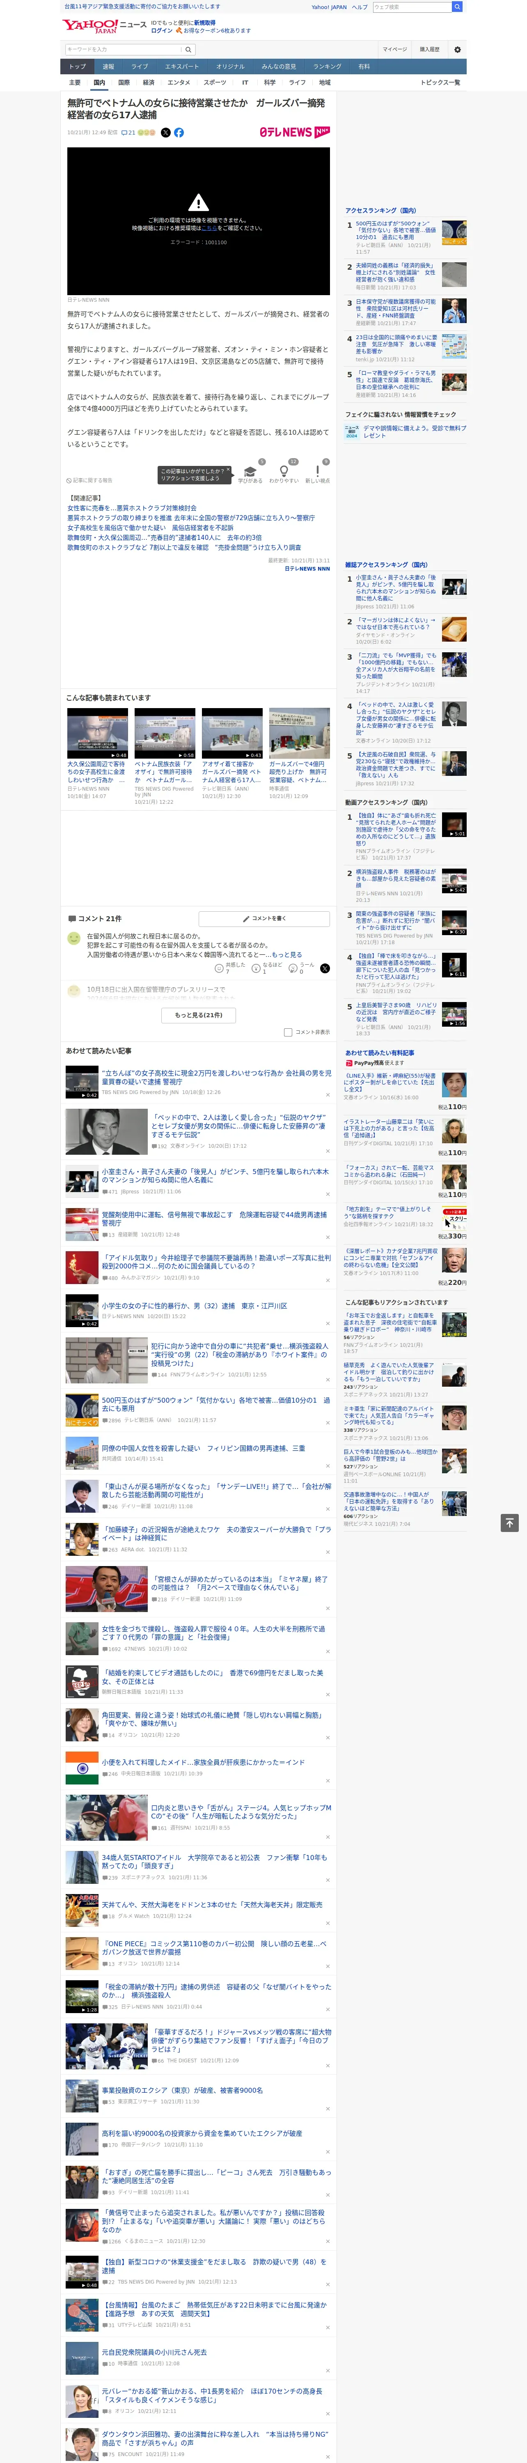Click the コメントを書く button
Image resolution: width=527 pixels, height=2463 pixels.
coord(264,918)
